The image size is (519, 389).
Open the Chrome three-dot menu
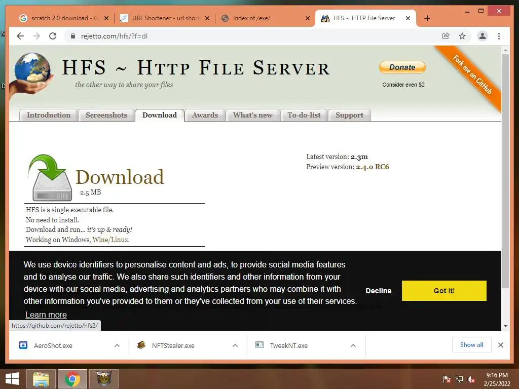coord(499,36)
